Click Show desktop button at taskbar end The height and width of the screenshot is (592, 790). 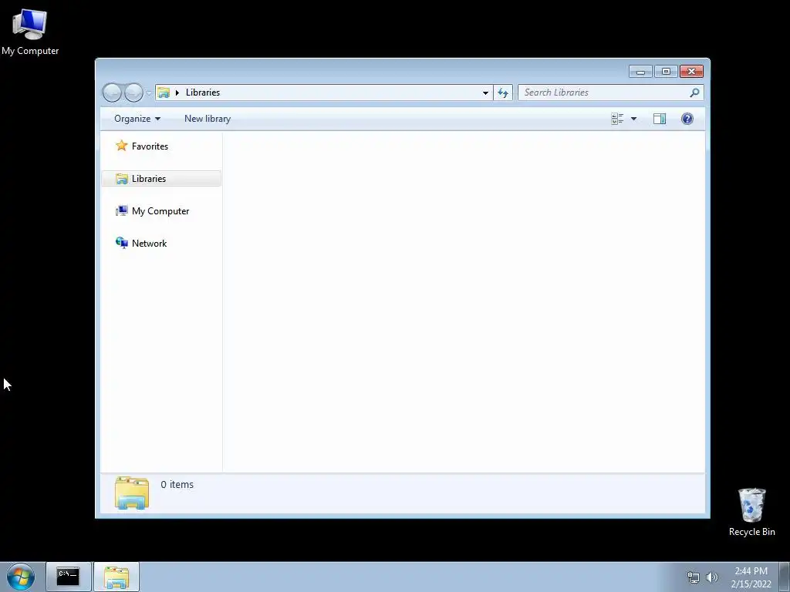[785, 577]
